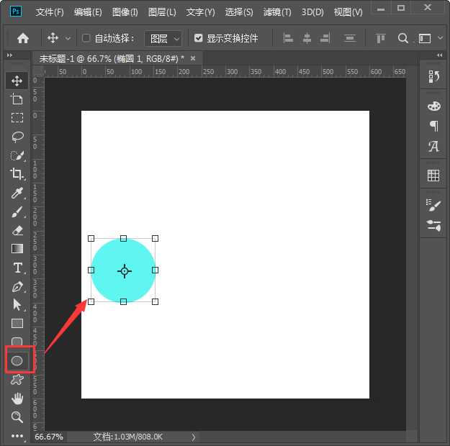Image resolution: width=450 pixels, height=446 pixels.
Task: Open the 图像(I) menu
Action: click(125, 12)
